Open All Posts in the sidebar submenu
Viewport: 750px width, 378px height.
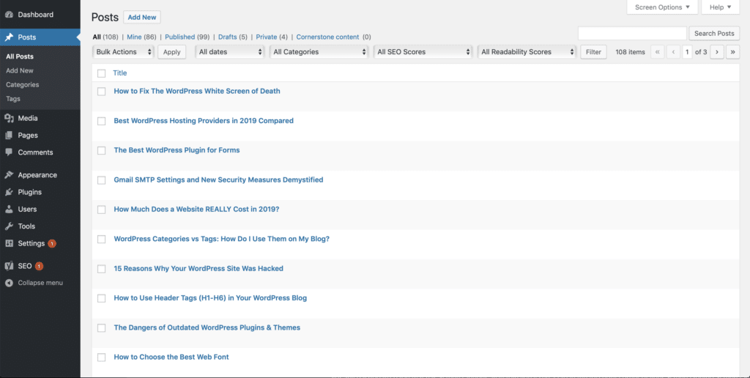point(20,56)
